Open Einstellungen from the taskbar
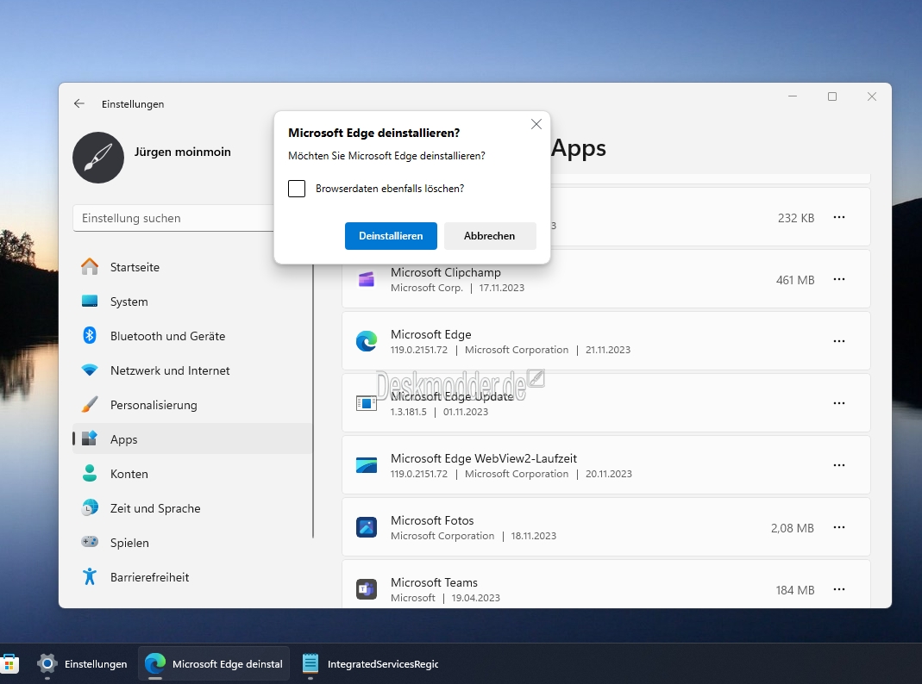The image size is (922, 684). [x=82, y=664]
